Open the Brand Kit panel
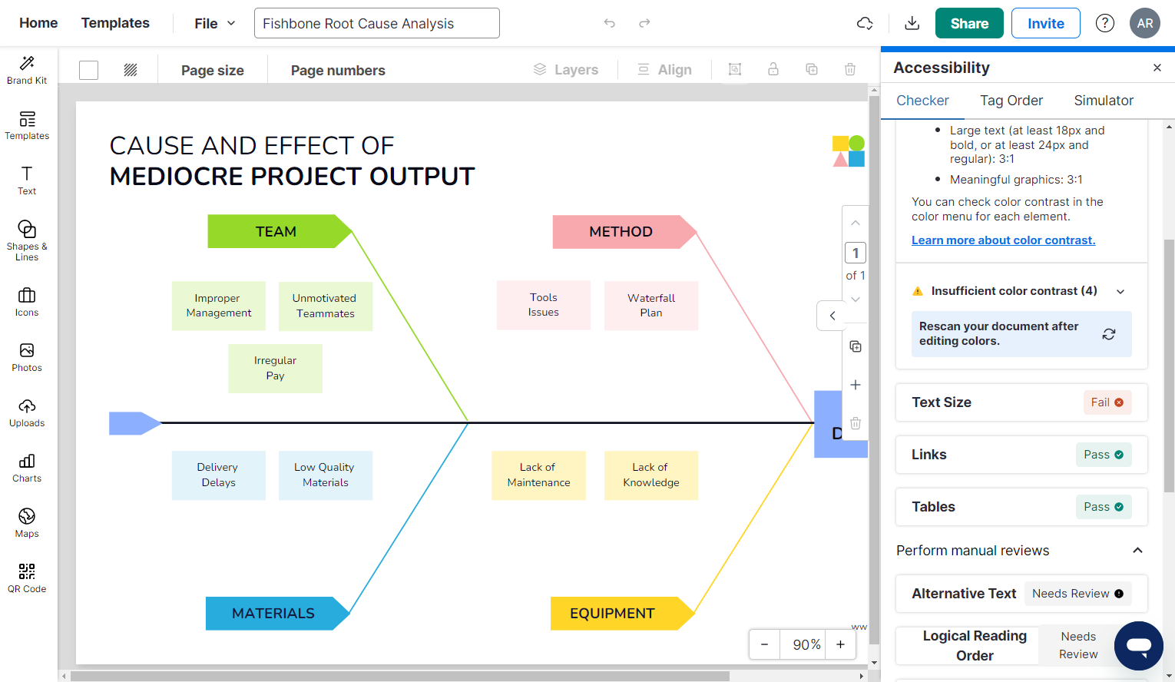The height and width of the screenshot is (682, 1175). tap(27, 69)
